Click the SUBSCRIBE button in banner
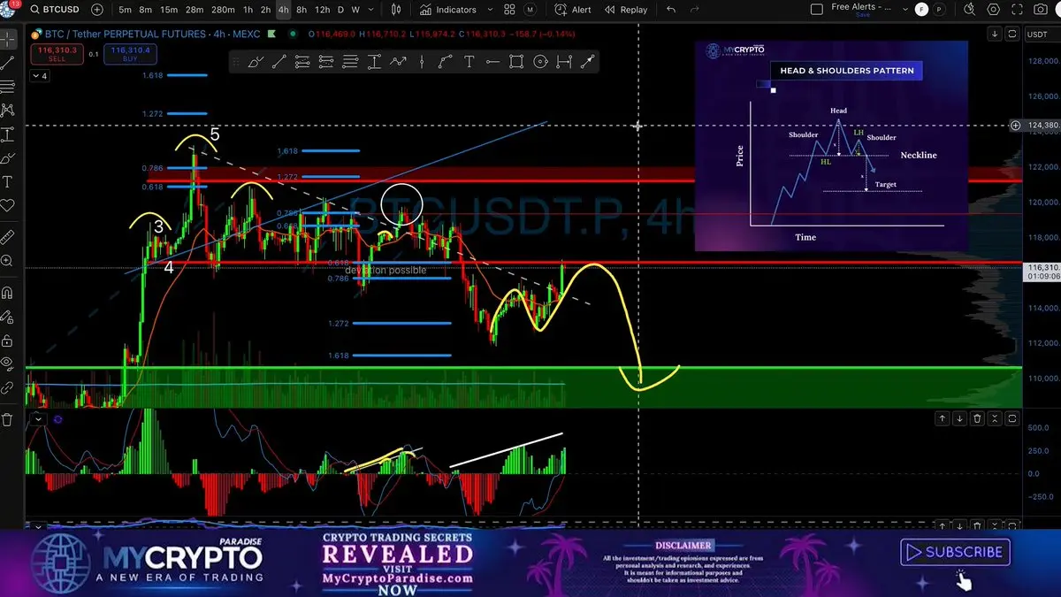The width and height of the screenshot is (1061, 597). coord(955,552)
